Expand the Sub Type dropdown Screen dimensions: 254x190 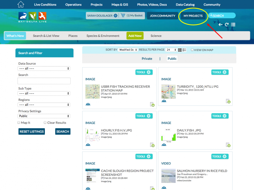(x=44, y=93)
